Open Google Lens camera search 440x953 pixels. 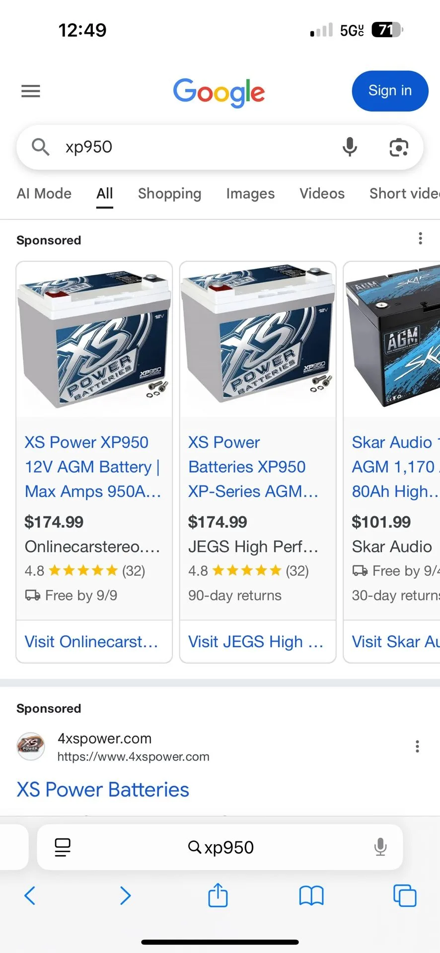click(x=398, y=147)
